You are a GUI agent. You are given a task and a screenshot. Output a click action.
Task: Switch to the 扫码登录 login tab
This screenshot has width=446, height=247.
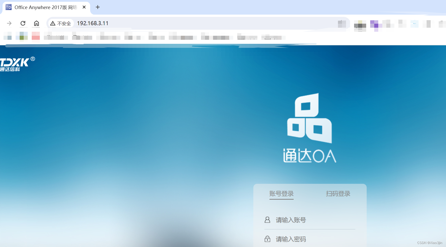click(338, 194)
